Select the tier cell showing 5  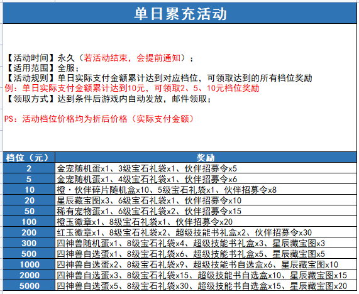tap(29, 179)
